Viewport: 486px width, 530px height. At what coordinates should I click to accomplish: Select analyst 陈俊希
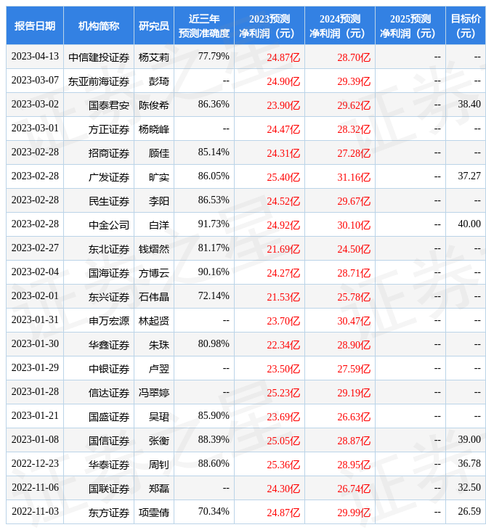[154, 105]
